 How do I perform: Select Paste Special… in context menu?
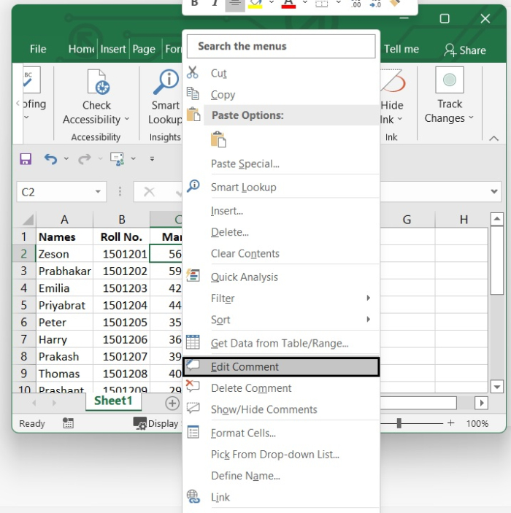tap(281, 163)
